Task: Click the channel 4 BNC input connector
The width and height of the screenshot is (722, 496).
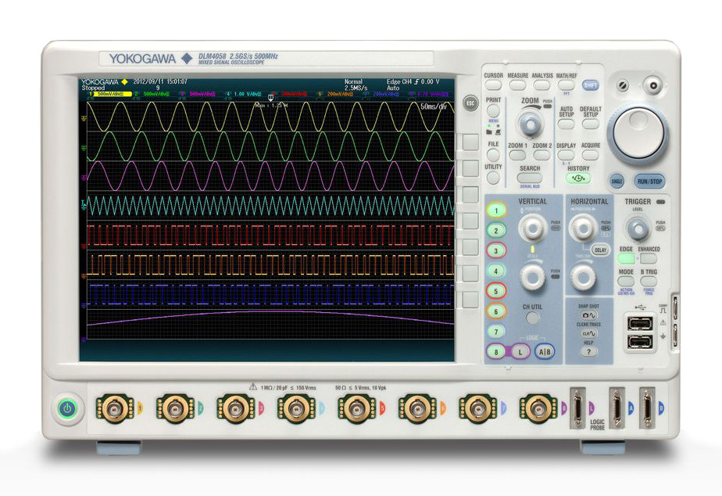Action: [x=296, y=408]
